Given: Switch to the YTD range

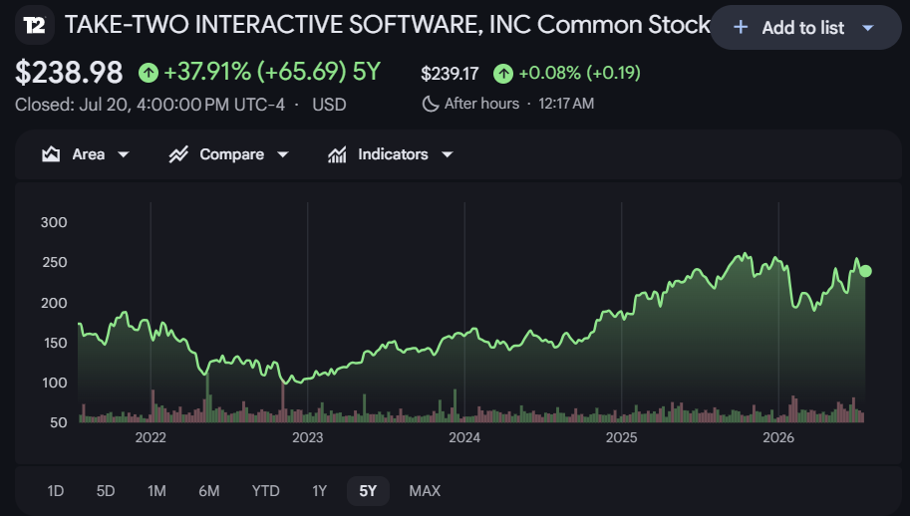Looking at the screenshot, I should [x=265, y=491].
